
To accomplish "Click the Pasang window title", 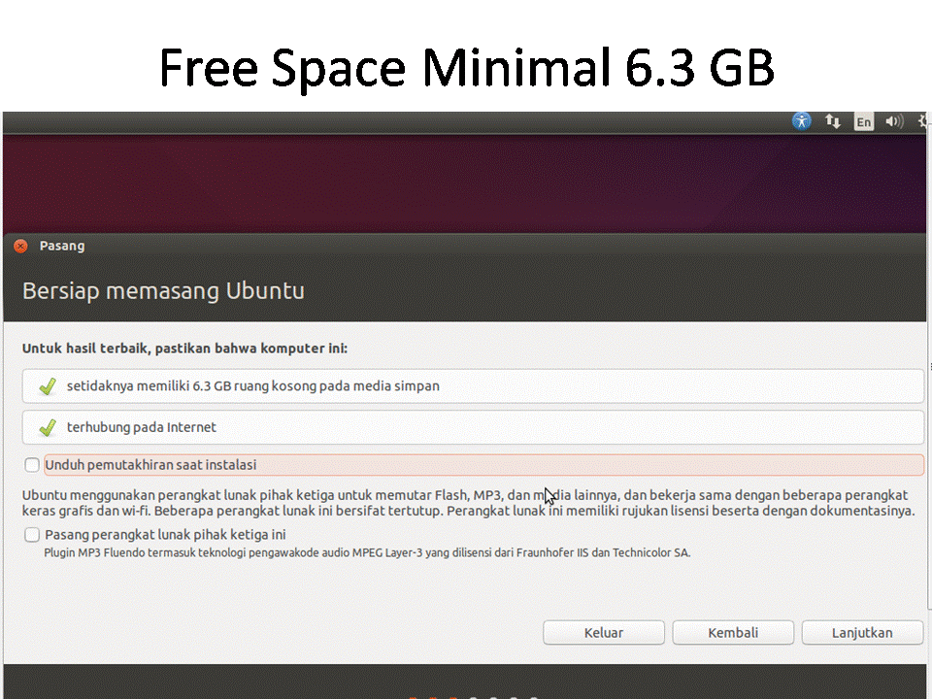I will pos(62,246).
